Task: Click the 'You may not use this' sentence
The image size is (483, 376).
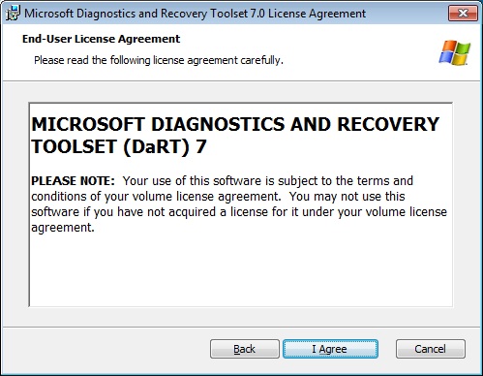Action: pyautogui.click(x=347, y=197)
